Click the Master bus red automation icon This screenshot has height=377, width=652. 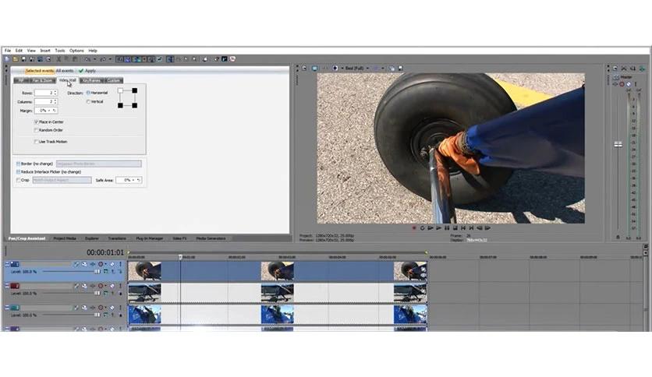tap(622, 84)
